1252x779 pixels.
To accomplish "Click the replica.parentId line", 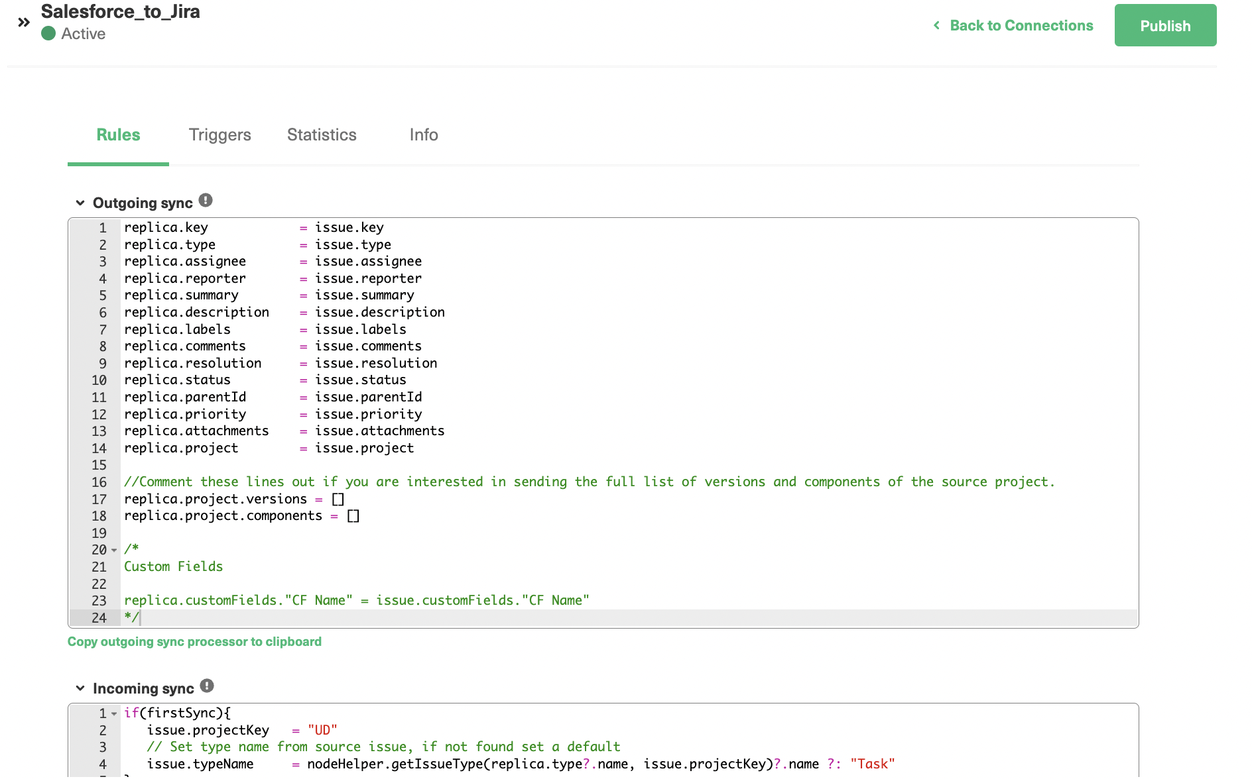I will click(273, 397).
